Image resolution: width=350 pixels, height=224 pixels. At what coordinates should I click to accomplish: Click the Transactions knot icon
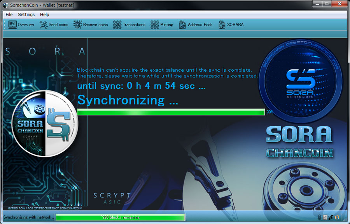(117, 25)
